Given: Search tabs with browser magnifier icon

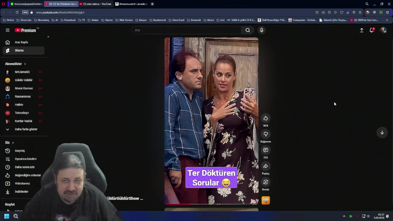Looking at the screenshot, I should [367, 4].
